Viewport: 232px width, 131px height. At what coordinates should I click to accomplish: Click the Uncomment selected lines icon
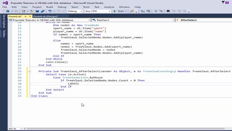point(161,11)
